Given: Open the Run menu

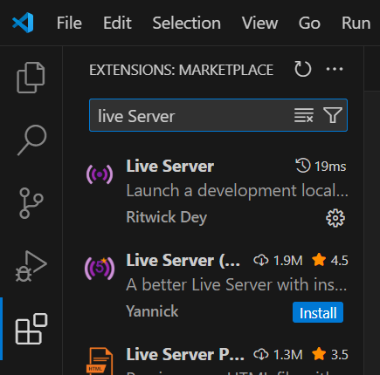Looking at the screenshot, I should coord(356,23).
